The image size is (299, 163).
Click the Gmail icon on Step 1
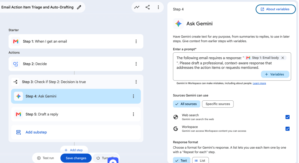tap(15, 42)
